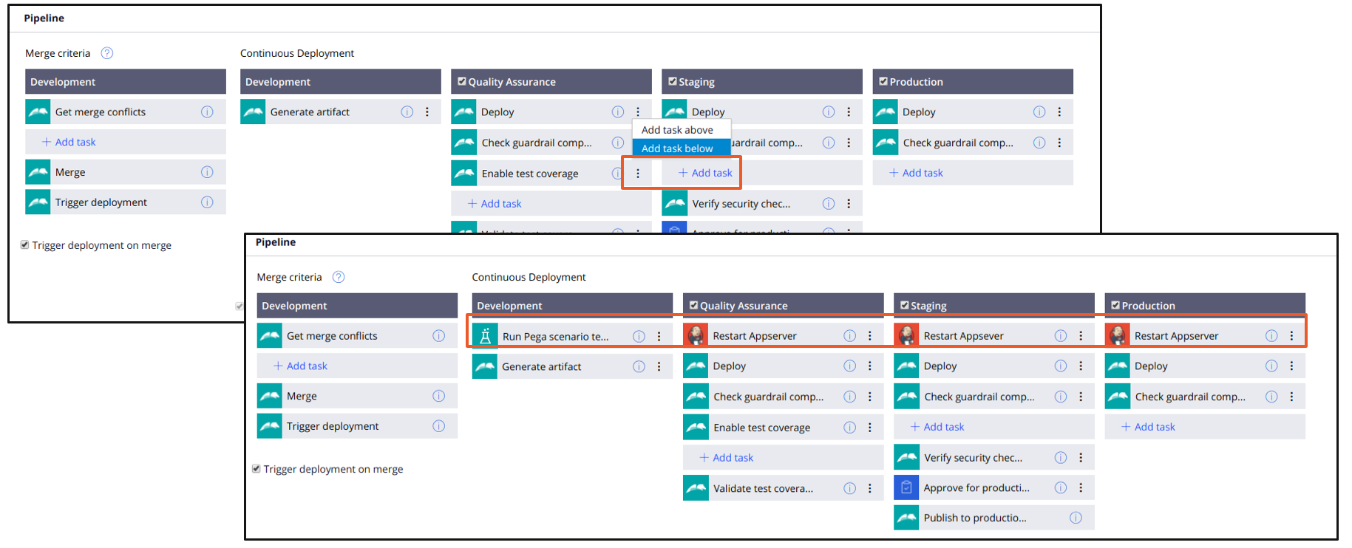
Task: Click Restart Appserver Jenkins icon in Quality Assurance
Action: [x=696, y=336]
